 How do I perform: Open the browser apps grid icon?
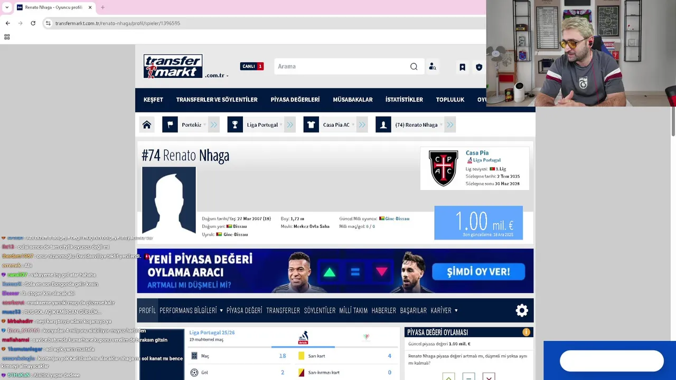tap(7, 37)
